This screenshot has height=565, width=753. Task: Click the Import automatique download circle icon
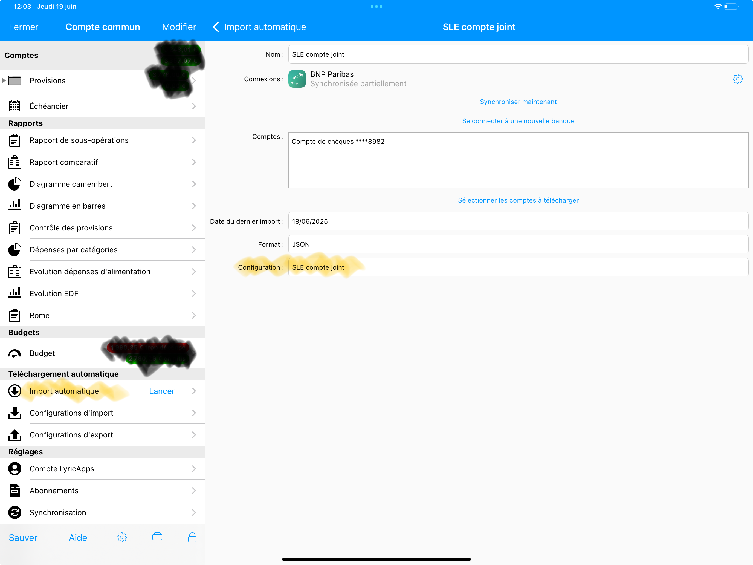point(15,391)
